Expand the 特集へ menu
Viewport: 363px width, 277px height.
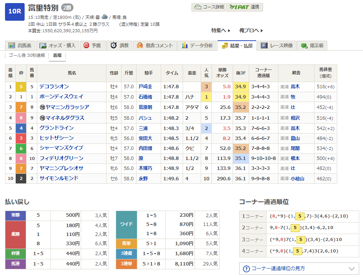tap(221, 30)
